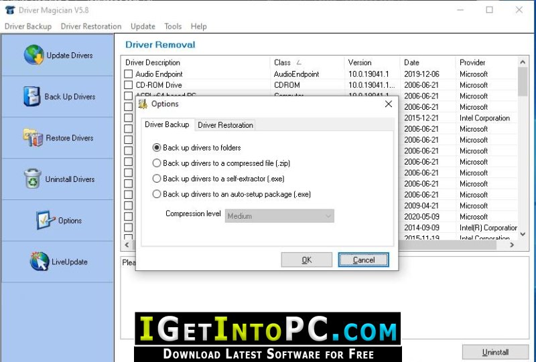
Task: Open Options via the sidebar checkmark icon
Action: tap(46, 220)
